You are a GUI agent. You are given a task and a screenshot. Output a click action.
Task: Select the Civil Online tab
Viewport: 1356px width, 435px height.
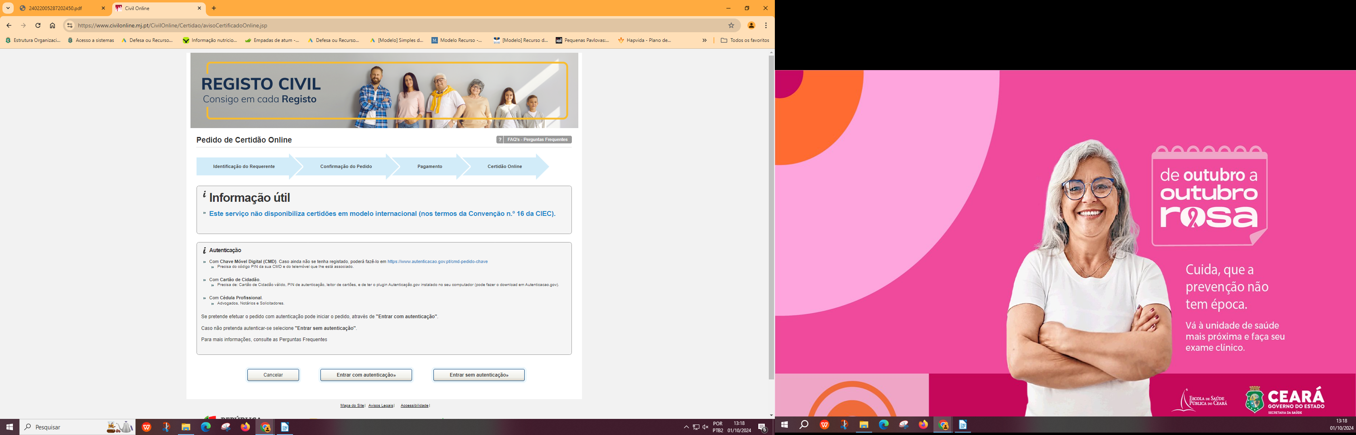[x=159, y=8]
